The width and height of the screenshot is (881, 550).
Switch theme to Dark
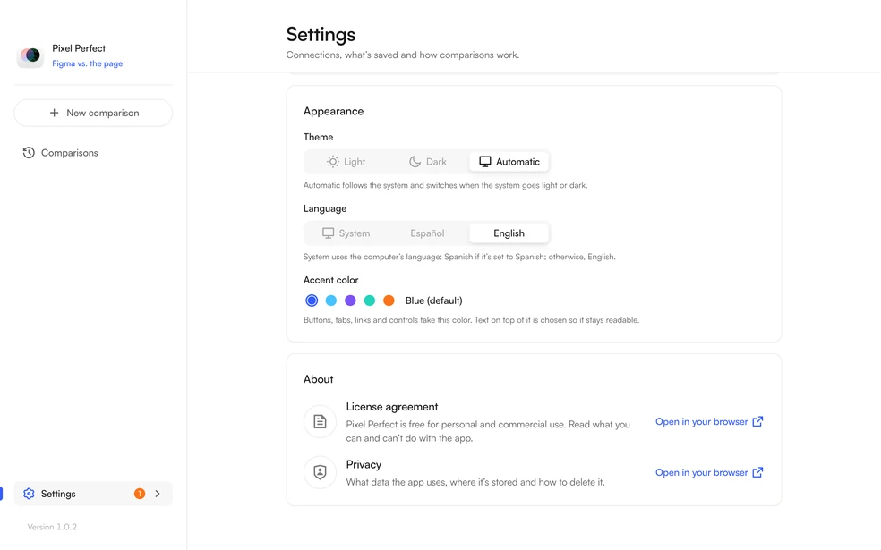(428, 162)
